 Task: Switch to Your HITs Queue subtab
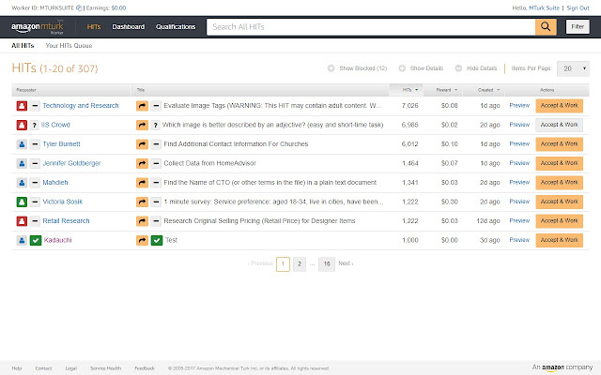click(x=69, y=46)
